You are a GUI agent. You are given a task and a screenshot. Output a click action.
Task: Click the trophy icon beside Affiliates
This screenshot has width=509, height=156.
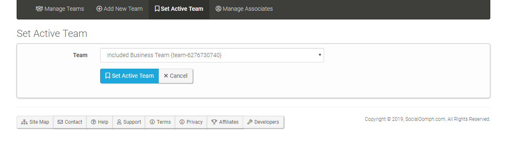pos(214,122)
